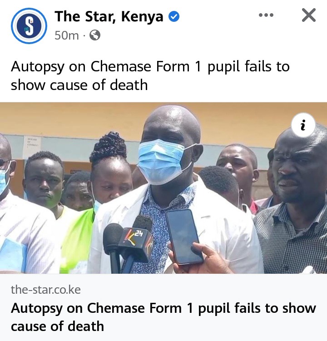This screenshot has height=341, width=327.
Task: Open the bold autopsy headline link
Action: pos(163,317)
